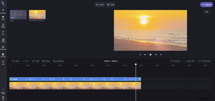215x101 pixels.
Task: Open Feature Flags more menu
Action: click(x=3, y=91)
